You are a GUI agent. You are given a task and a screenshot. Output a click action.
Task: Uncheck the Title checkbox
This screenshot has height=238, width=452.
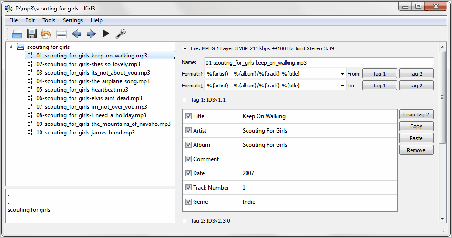point(188,116)
